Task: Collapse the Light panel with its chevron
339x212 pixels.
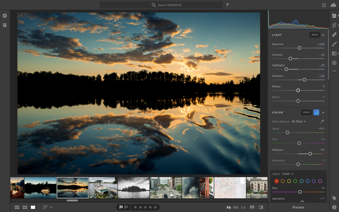Action: coord(323,35)
